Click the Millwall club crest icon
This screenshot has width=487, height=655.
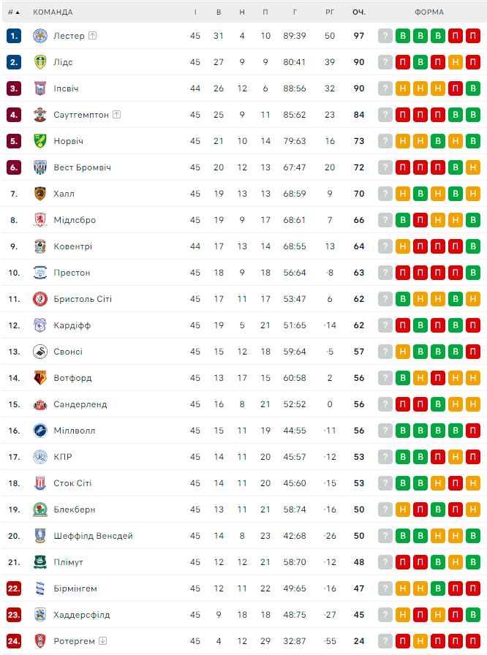(x=40, y=431)
